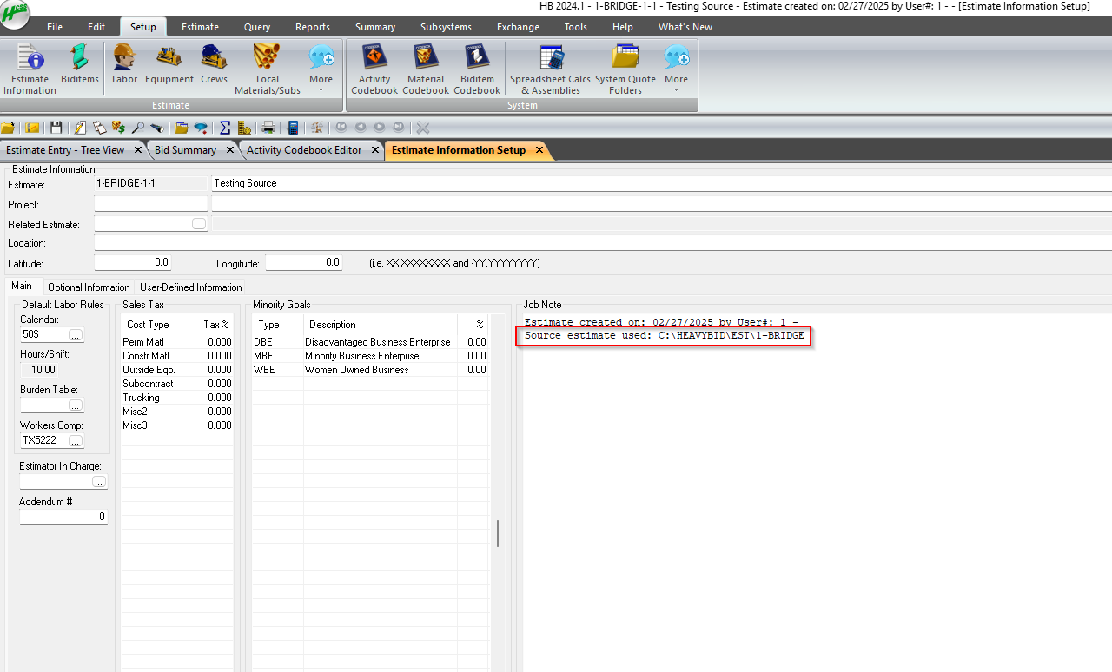The image size is (1112, 672).
Task: Click the Latitude input field
Action: click(x=133, y=262)
